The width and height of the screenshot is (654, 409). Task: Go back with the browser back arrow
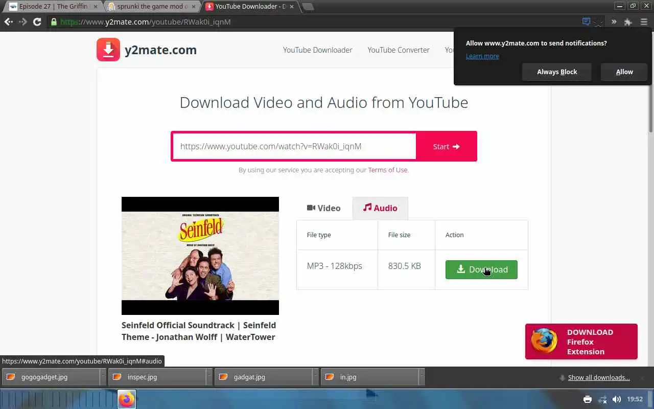tap(9, 22)
